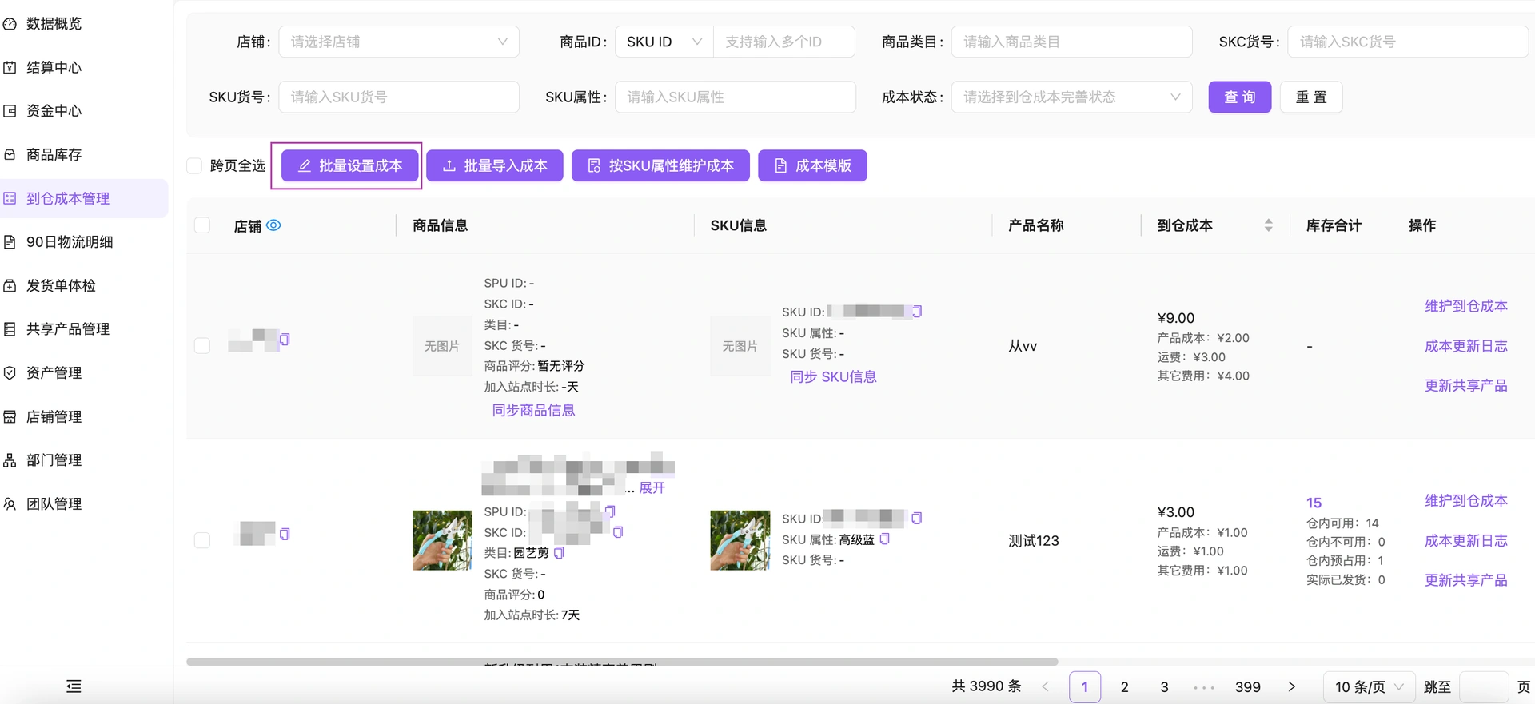Image resolution: width=1535 pixels, height=704 pixels.
Task: Expand the pagination ellipsis to jump pages
Action: pos(1204,687)
